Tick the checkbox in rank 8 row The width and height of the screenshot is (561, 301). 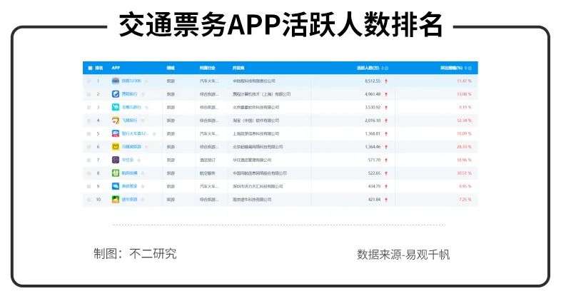(x=89, y=173)
